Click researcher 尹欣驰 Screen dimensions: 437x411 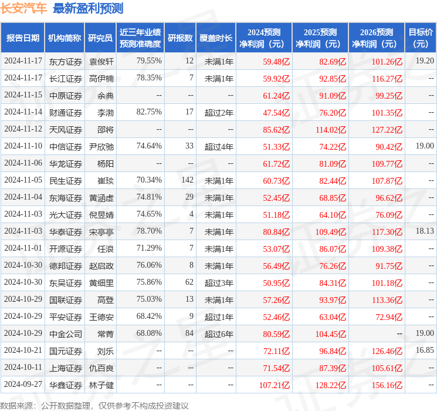(x=101, y=147)
